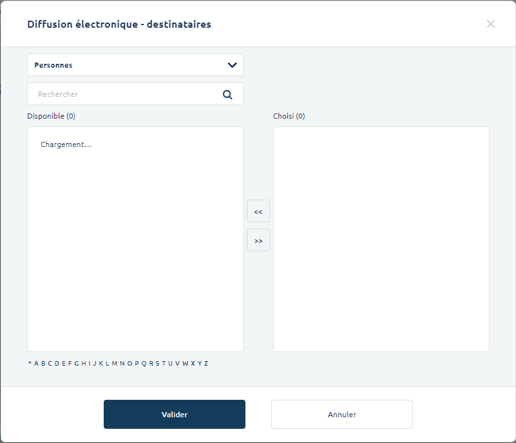Filter available list by letter A

(36, 364)
